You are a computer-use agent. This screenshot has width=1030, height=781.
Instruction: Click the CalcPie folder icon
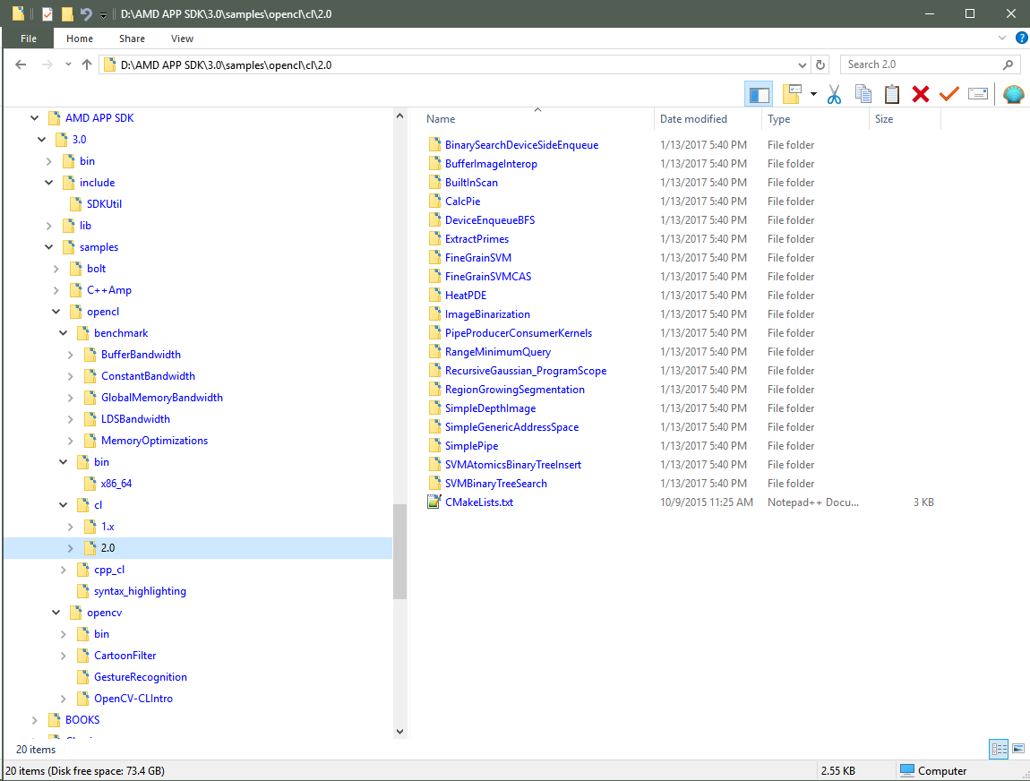[434, 202]
